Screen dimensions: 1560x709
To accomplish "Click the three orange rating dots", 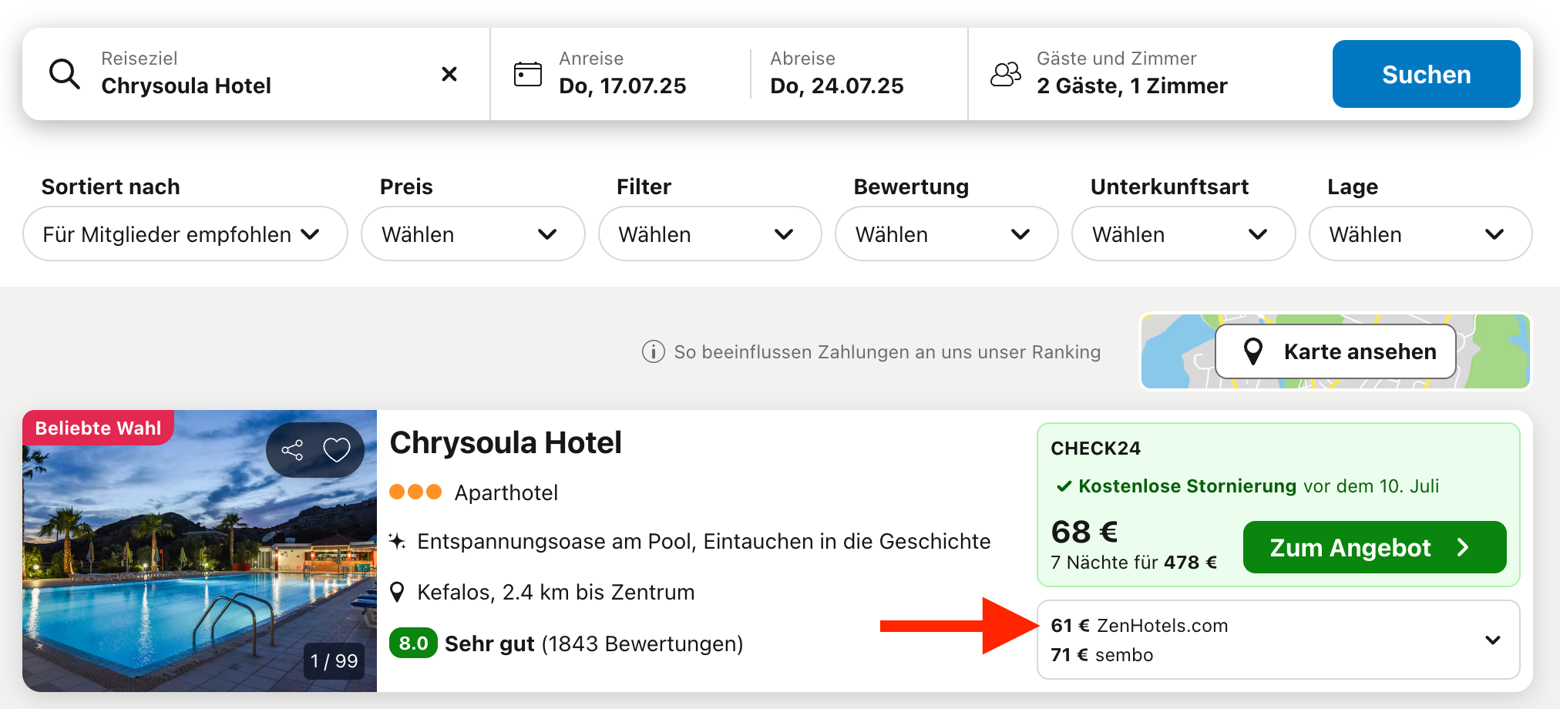I will [x=415, y=492].
